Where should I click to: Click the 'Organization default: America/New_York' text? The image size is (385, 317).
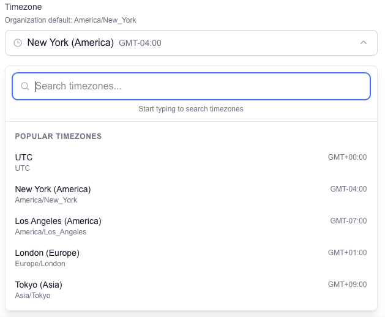[70, 20]
